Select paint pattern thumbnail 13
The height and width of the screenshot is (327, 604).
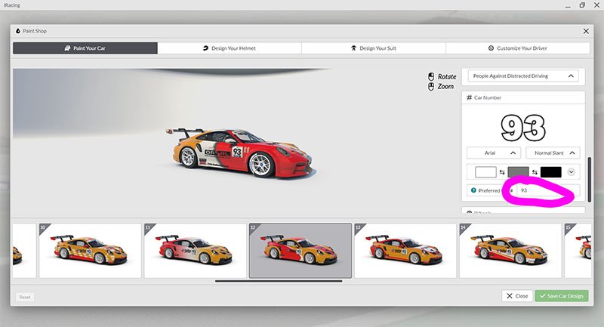404,250
